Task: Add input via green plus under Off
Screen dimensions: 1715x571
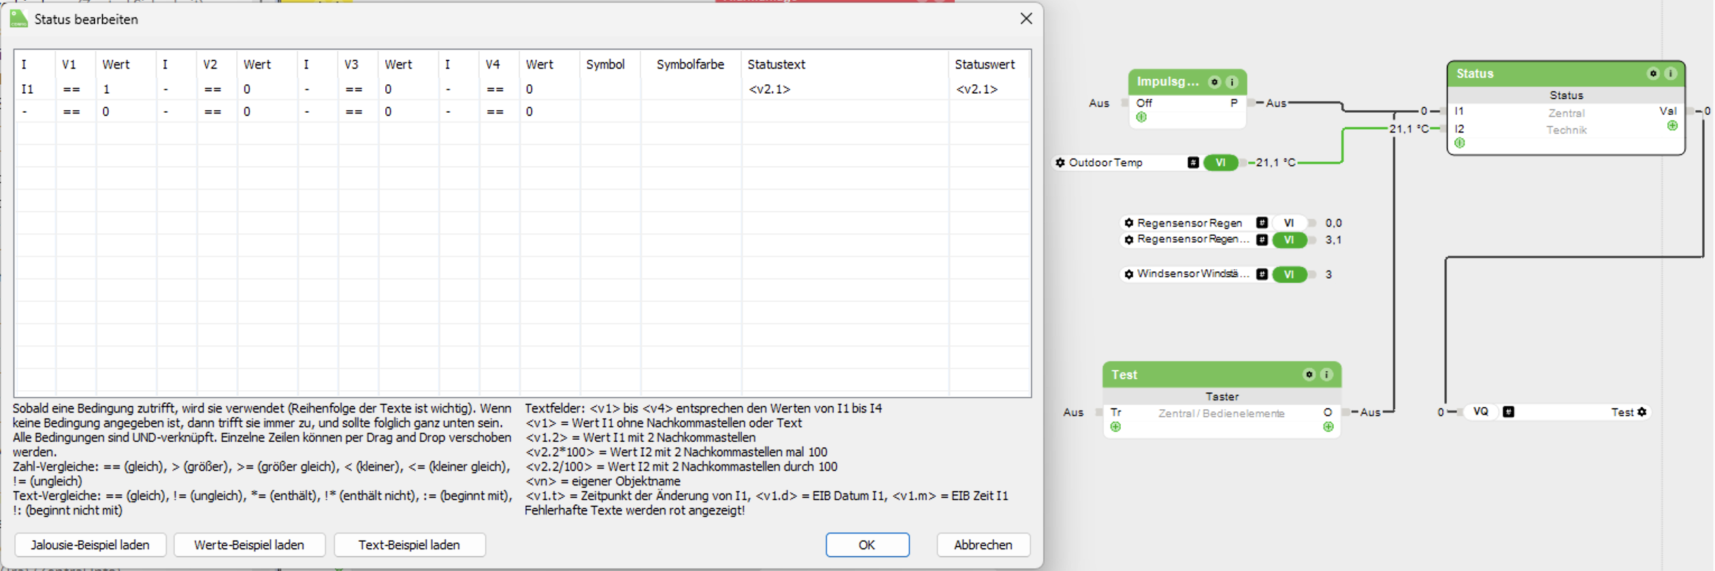Action: 1142,118
